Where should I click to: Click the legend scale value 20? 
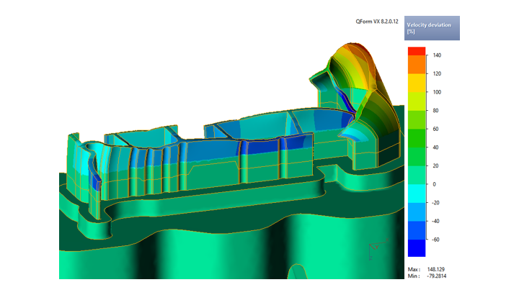(435, 165)
